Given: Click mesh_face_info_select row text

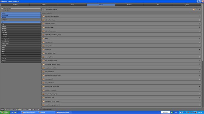Looking at the screenshot, I should 51,90.
